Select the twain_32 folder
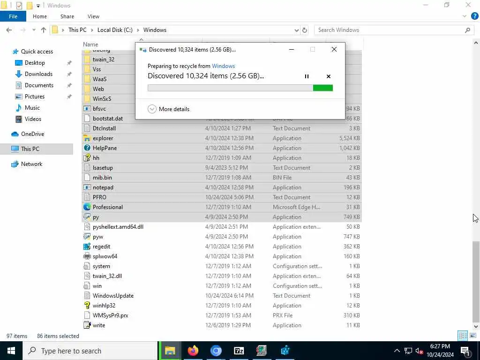 click(104, 60)
